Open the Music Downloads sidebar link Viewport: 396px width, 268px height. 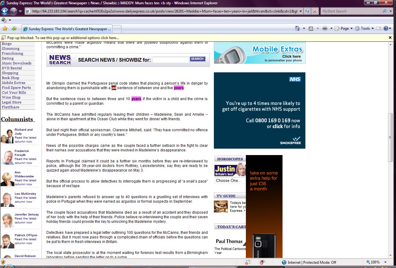tap(16, 63)
